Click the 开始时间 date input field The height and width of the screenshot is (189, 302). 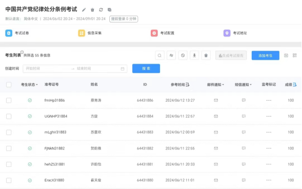[47, 68]
